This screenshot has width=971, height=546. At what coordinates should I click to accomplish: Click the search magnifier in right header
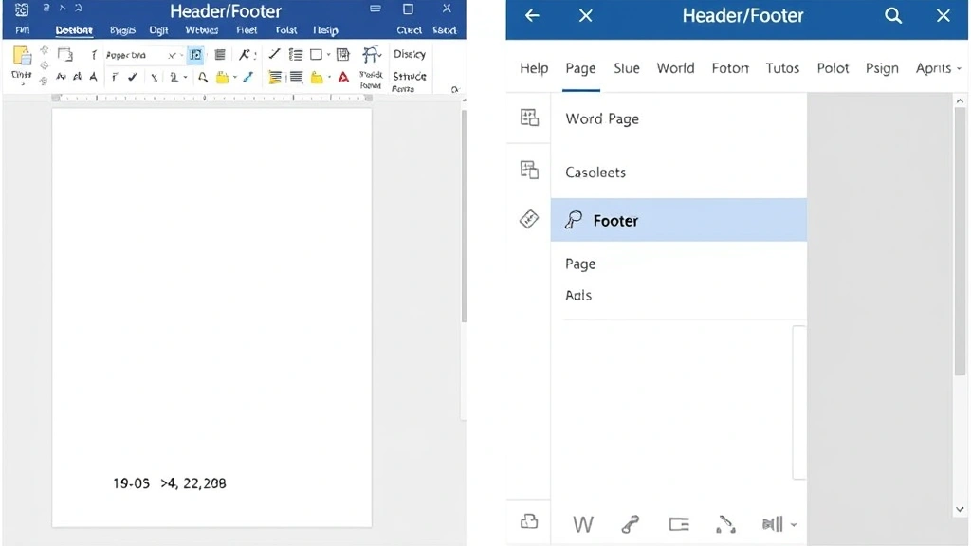pyautogui.click(x=893, y=16)
